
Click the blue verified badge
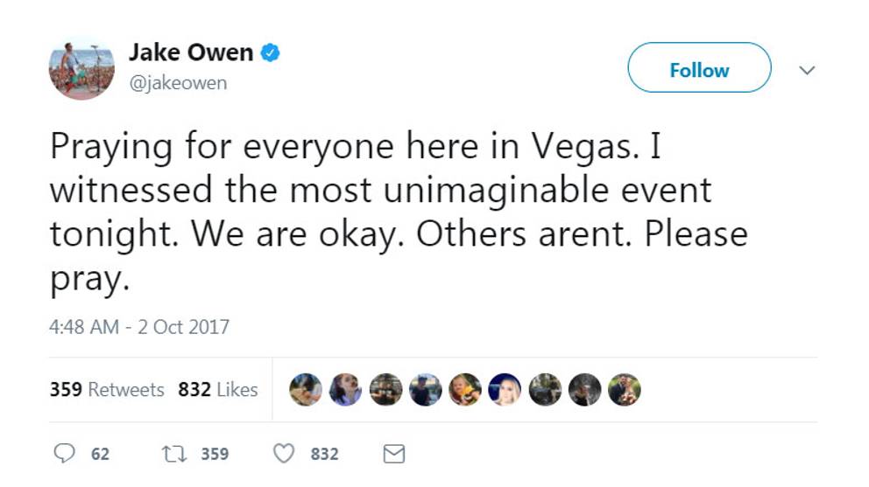click(x=271, y=53)
